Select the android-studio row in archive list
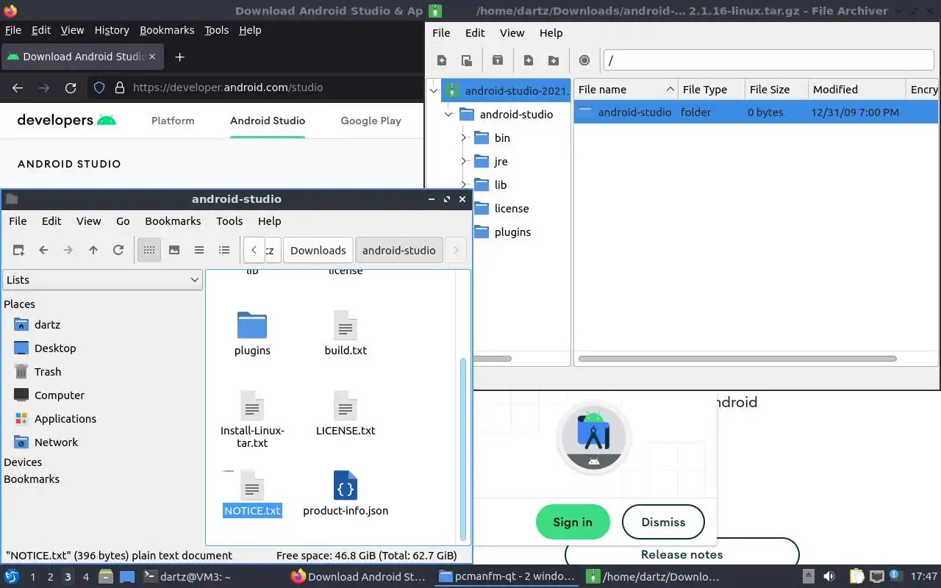This screenshot has width=941, height=588. pyautogui.click(x=756, y=112)
